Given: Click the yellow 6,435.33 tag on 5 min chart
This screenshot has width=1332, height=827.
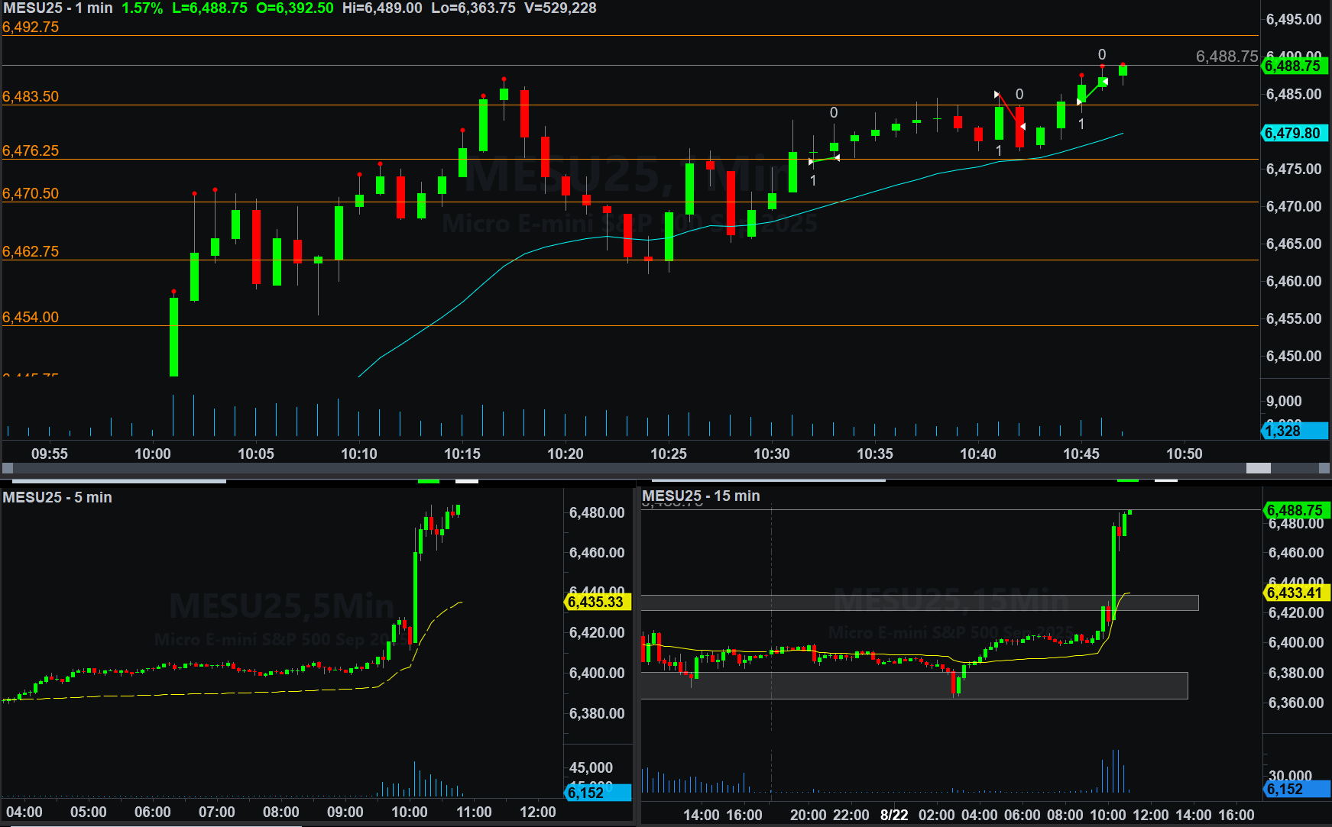Looking at the screenshot, I should click(x=596, y=602).
